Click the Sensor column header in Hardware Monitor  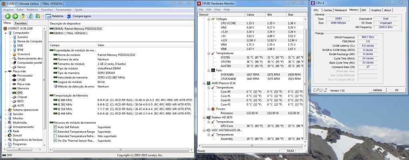(221, 15)
